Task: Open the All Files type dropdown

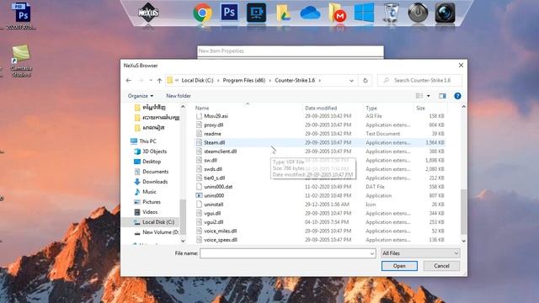Action: [x=420, y=253]
